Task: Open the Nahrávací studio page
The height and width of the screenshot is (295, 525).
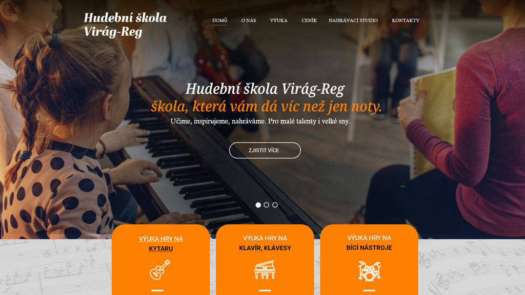Action: coord(353,20)
